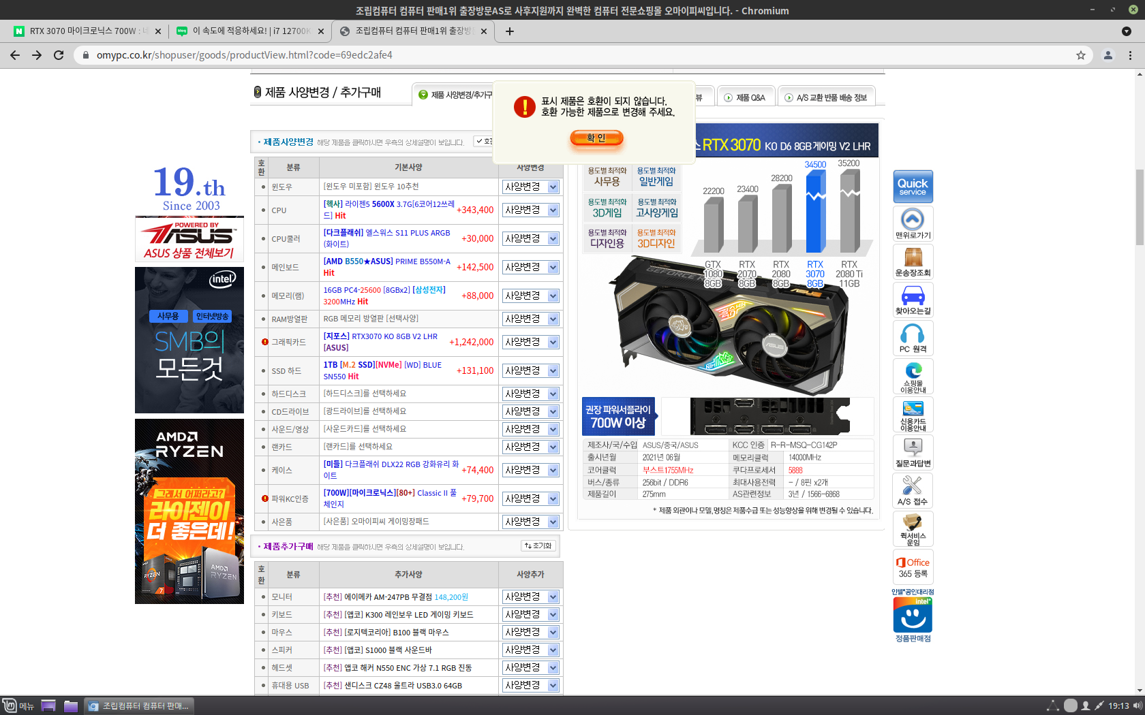Open Office 365 등록 icon
The width and height of the screenshot is (1145, 715).
pos(913,567)
